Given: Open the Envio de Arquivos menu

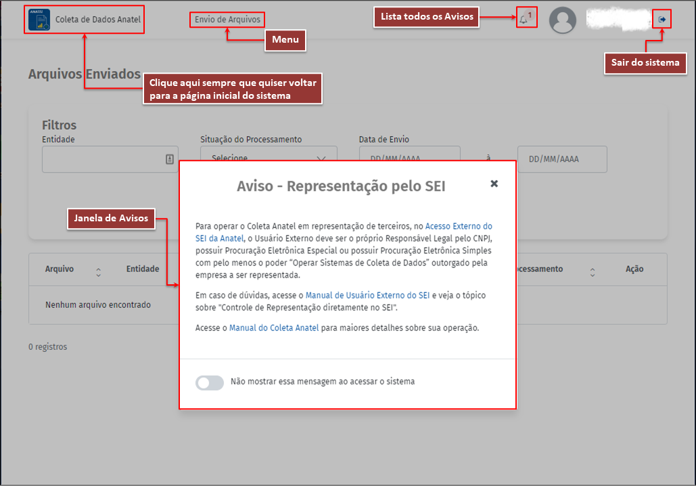Looking at the screenshot, I should 227,20.
